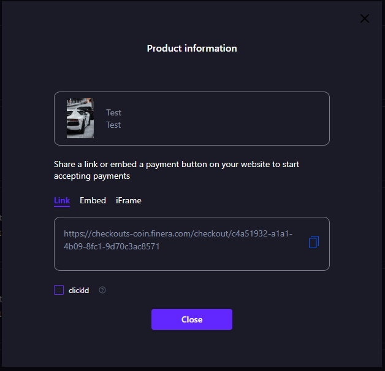Click the checkouts-coin.finera.com URL text
Image resolution: width=385 pixels, height=371 pixels.
point(178,234)
